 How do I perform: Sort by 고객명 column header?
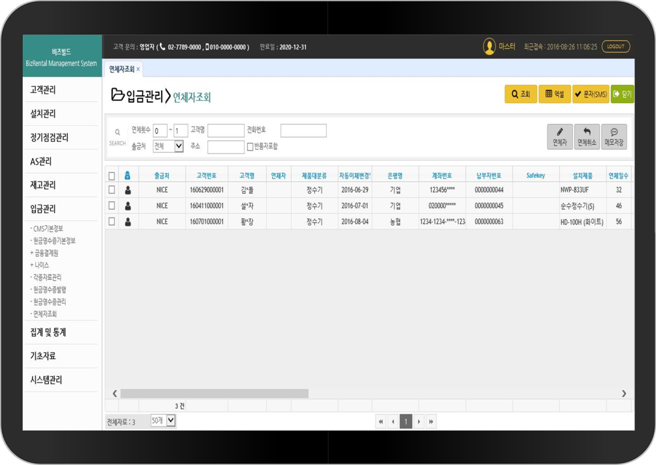(247, 176)
